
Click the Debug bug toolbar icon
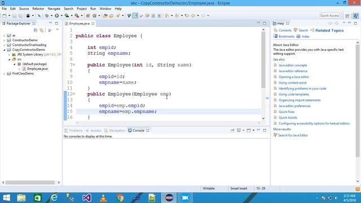[47, 16]
